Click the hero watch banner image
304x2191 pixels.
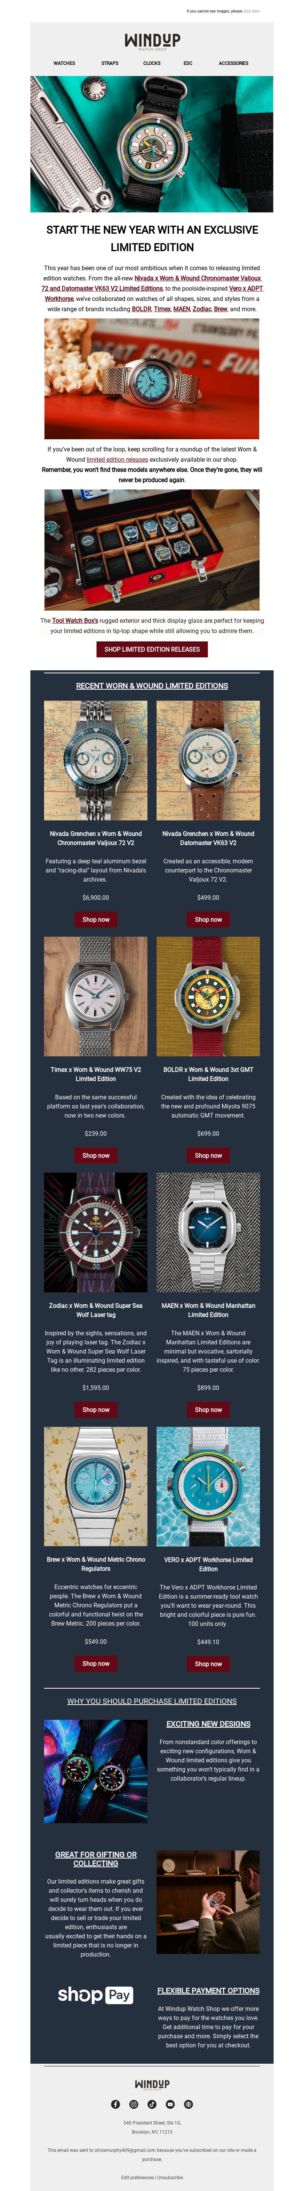point(152,144)
